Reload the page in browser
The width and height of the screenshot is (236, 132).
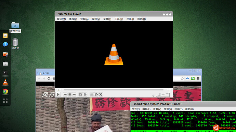tap(49, 78)
